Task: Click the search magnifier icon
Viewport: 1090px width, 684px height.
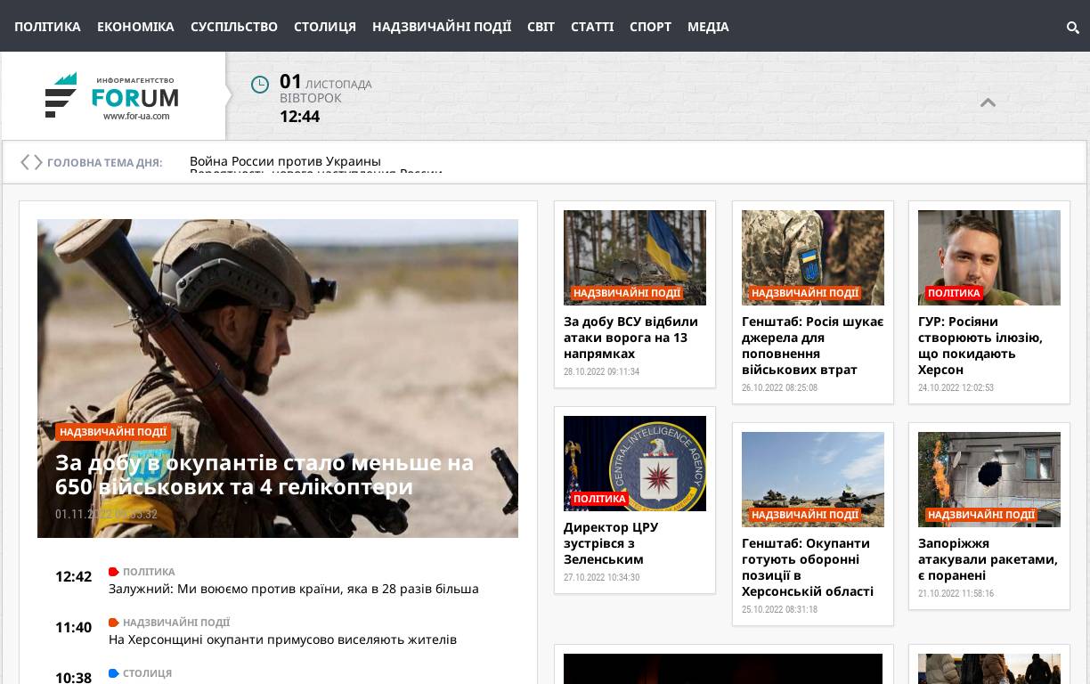Action: tap(1072, 28)
